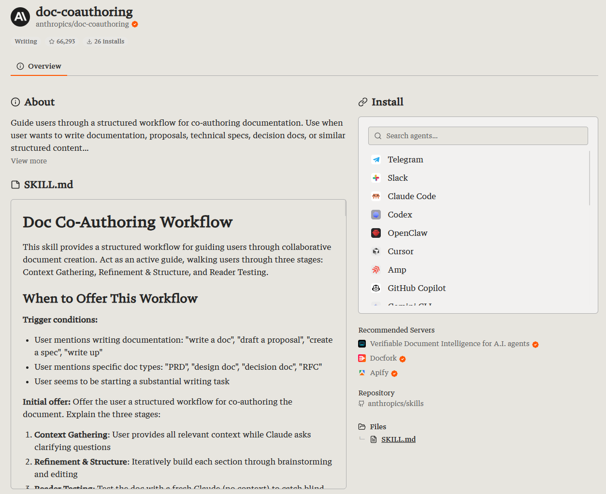The height and width of the screenshot is (494, 606).
Task: Click the Recommended Servers label
Action: coord(396,330)
